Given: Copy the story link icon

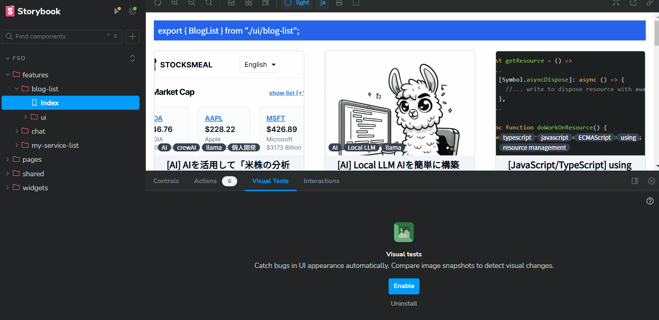Looking at the screenshot, I should pos(650,3).
